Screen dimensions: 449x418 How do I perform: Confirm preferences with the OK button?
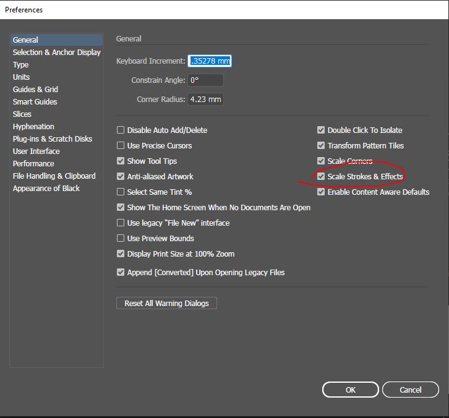point(351,390)
